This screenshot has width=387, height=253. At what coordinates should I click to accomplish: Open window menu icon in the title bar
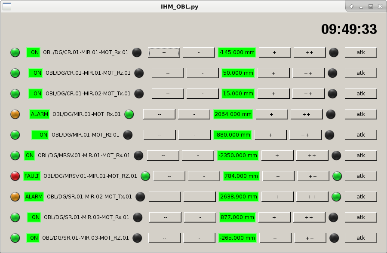pyautogui.click(x=6, y=6)
